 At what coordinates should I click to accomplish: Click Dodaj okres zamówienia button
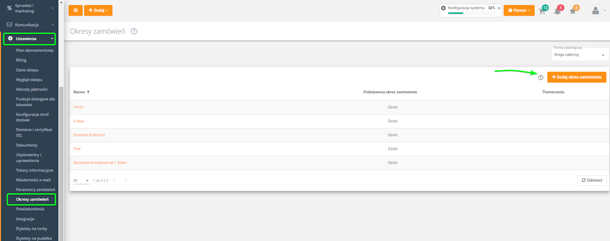[x=577, y=77]
